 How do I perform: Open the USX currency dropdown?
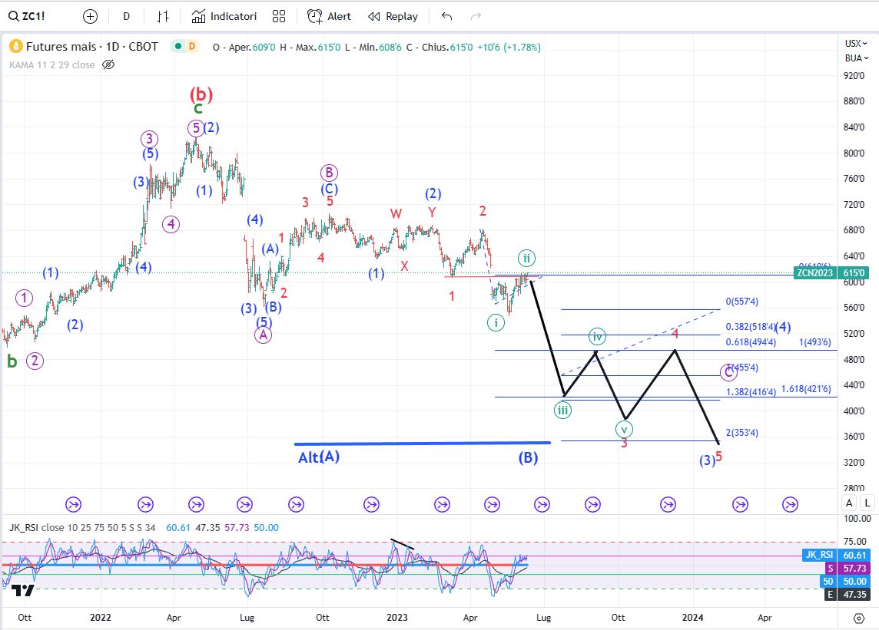(856, 43)
